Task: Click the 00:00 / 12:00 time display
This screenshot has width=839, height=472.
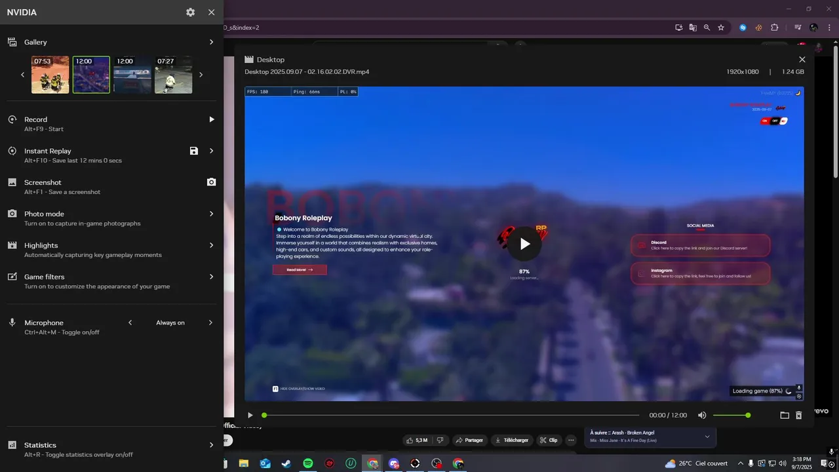Action: (x=668, y=415)
